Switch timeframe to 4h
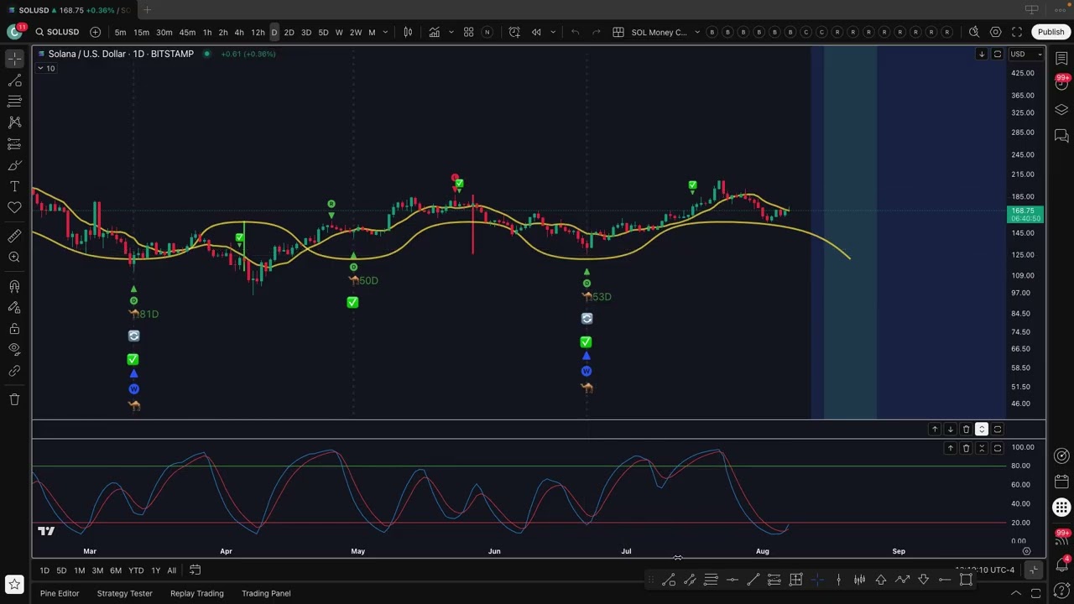The height and width of the screenshot is (604, 1074). point(239,32)
